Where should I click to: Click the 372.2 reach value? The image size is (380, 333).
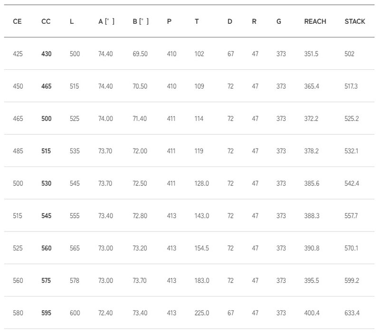coord(311,119)
